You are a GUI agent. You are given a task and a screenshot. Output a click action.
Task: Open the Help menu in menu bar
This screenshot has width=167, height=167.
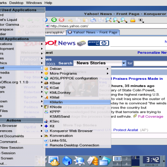pos(48,3)
